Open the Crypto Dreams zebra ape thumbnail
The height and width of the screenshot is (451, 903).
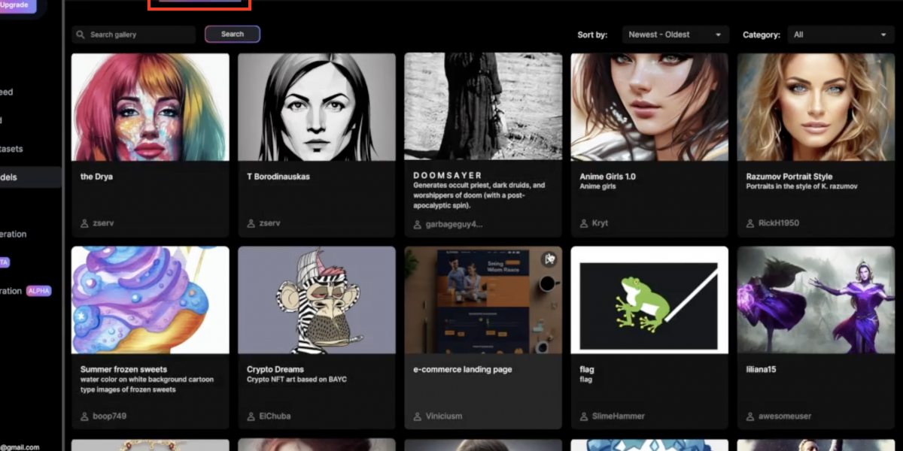pyautogui.click(x=316, y=300)
